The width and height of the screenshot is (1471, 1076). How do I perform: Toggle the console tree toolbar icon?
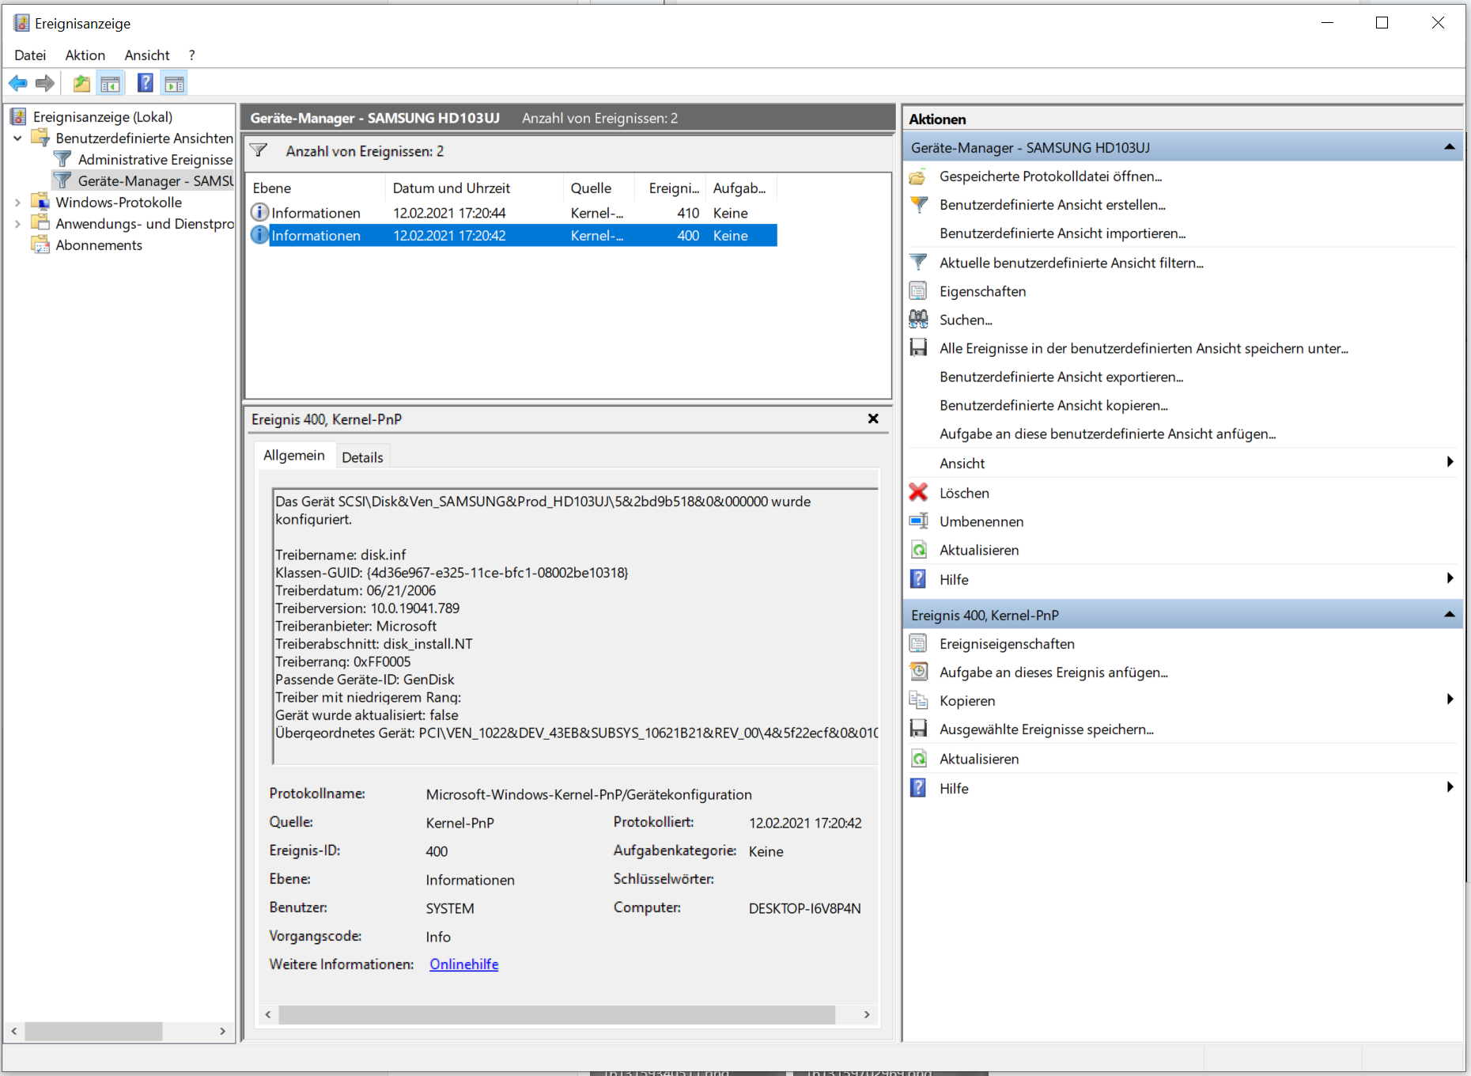point(110,83)
